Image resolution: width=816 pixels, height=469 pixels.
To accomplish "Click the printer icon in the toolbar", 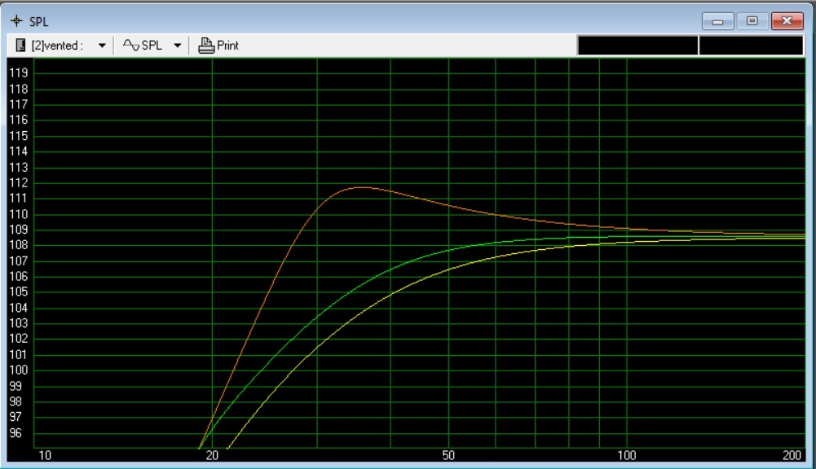I will click(x=206, y=46).
